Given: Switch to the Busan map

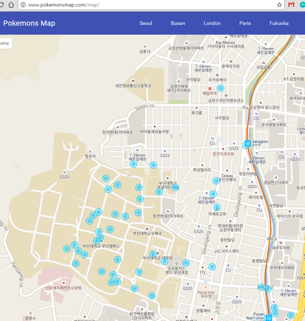Looking at the screenshot, I should coord(178,23).
